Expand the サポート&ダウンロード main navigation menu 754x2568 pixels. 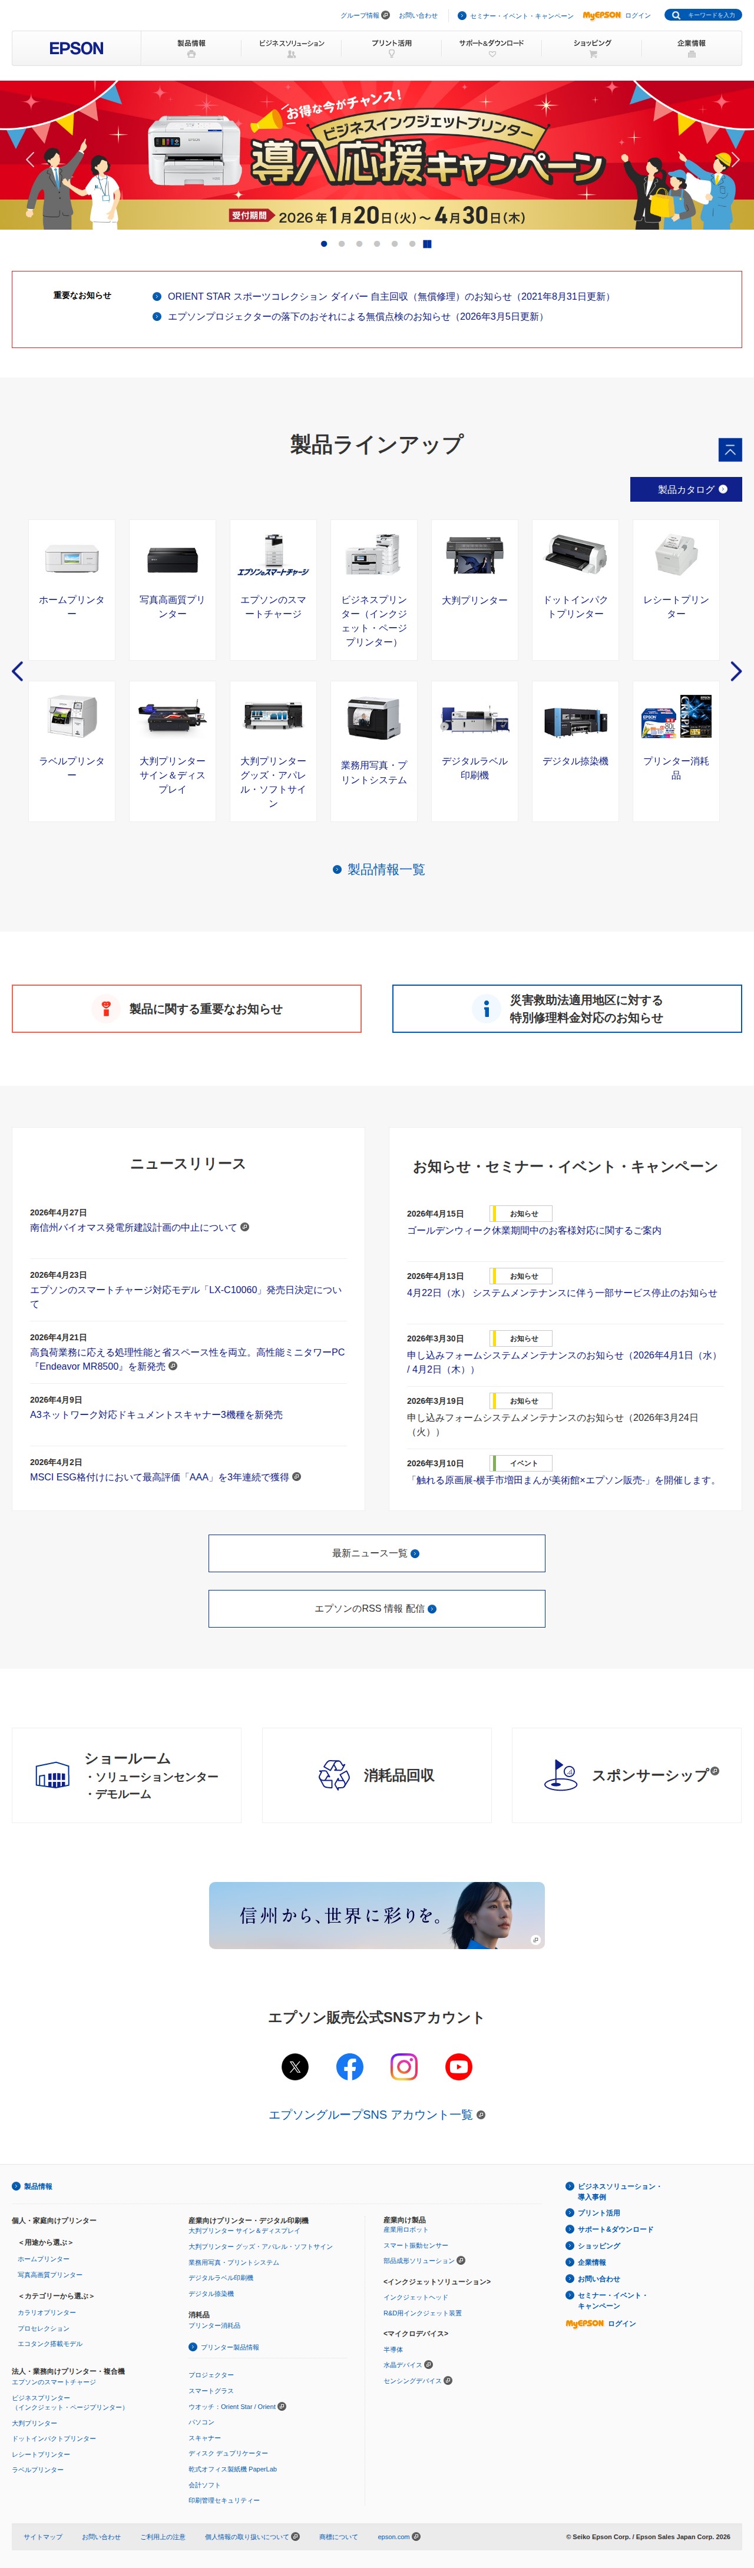click(492, 48)
